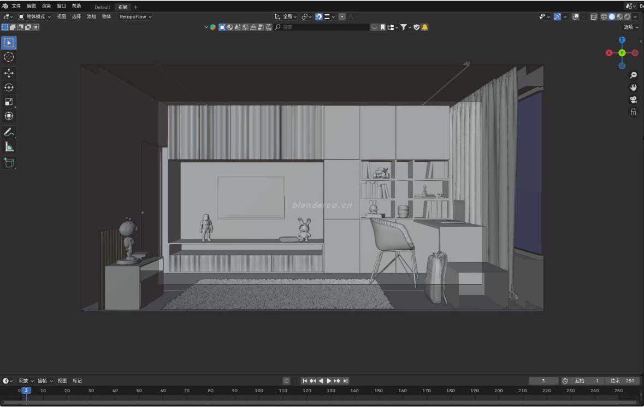
Task: Open the 文件 file menu
Action: tap(16, 6)
